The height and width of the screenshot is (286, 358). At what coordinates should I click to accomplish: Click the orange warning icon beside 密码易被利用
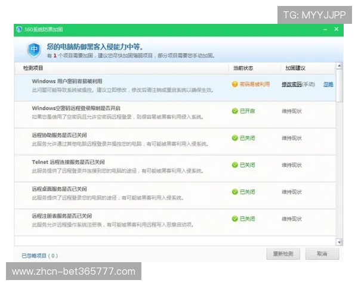tap(234, 84)
